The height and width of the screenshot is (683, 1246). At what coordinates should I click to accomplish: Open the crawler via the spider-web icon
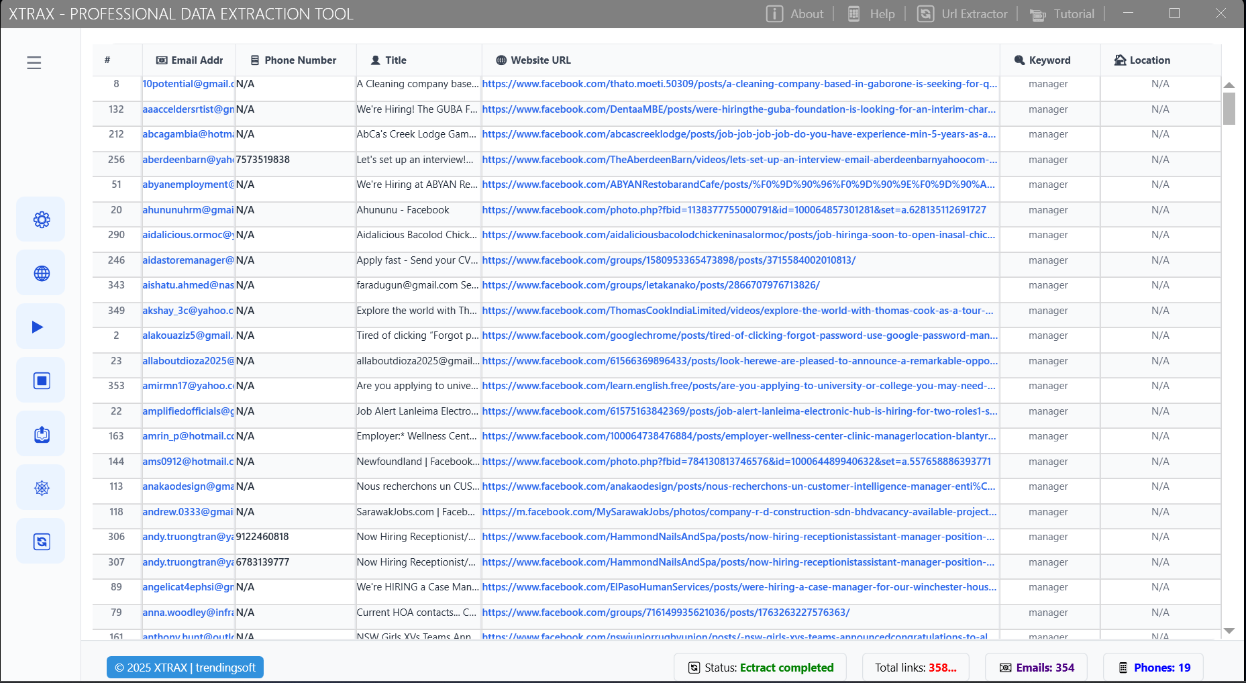tap(41, 487)
